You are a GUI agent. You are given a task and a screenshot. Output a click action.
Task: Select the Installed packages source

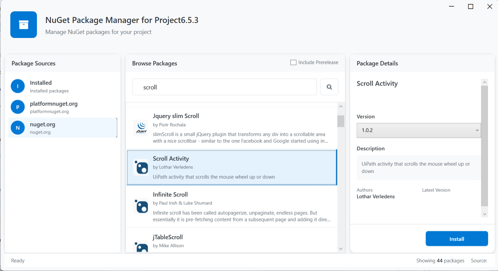pyautogui.click(x=63, y=86)
